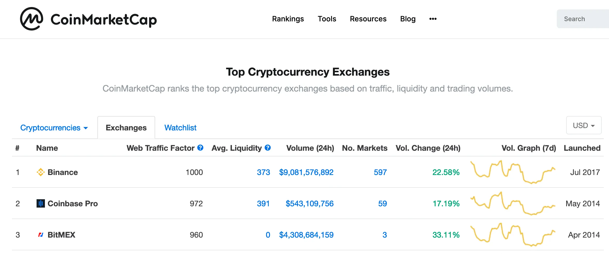This screenshot has height=254, width=609.
Task: Switch to the Watchlist tab
Action: point(180,128)
